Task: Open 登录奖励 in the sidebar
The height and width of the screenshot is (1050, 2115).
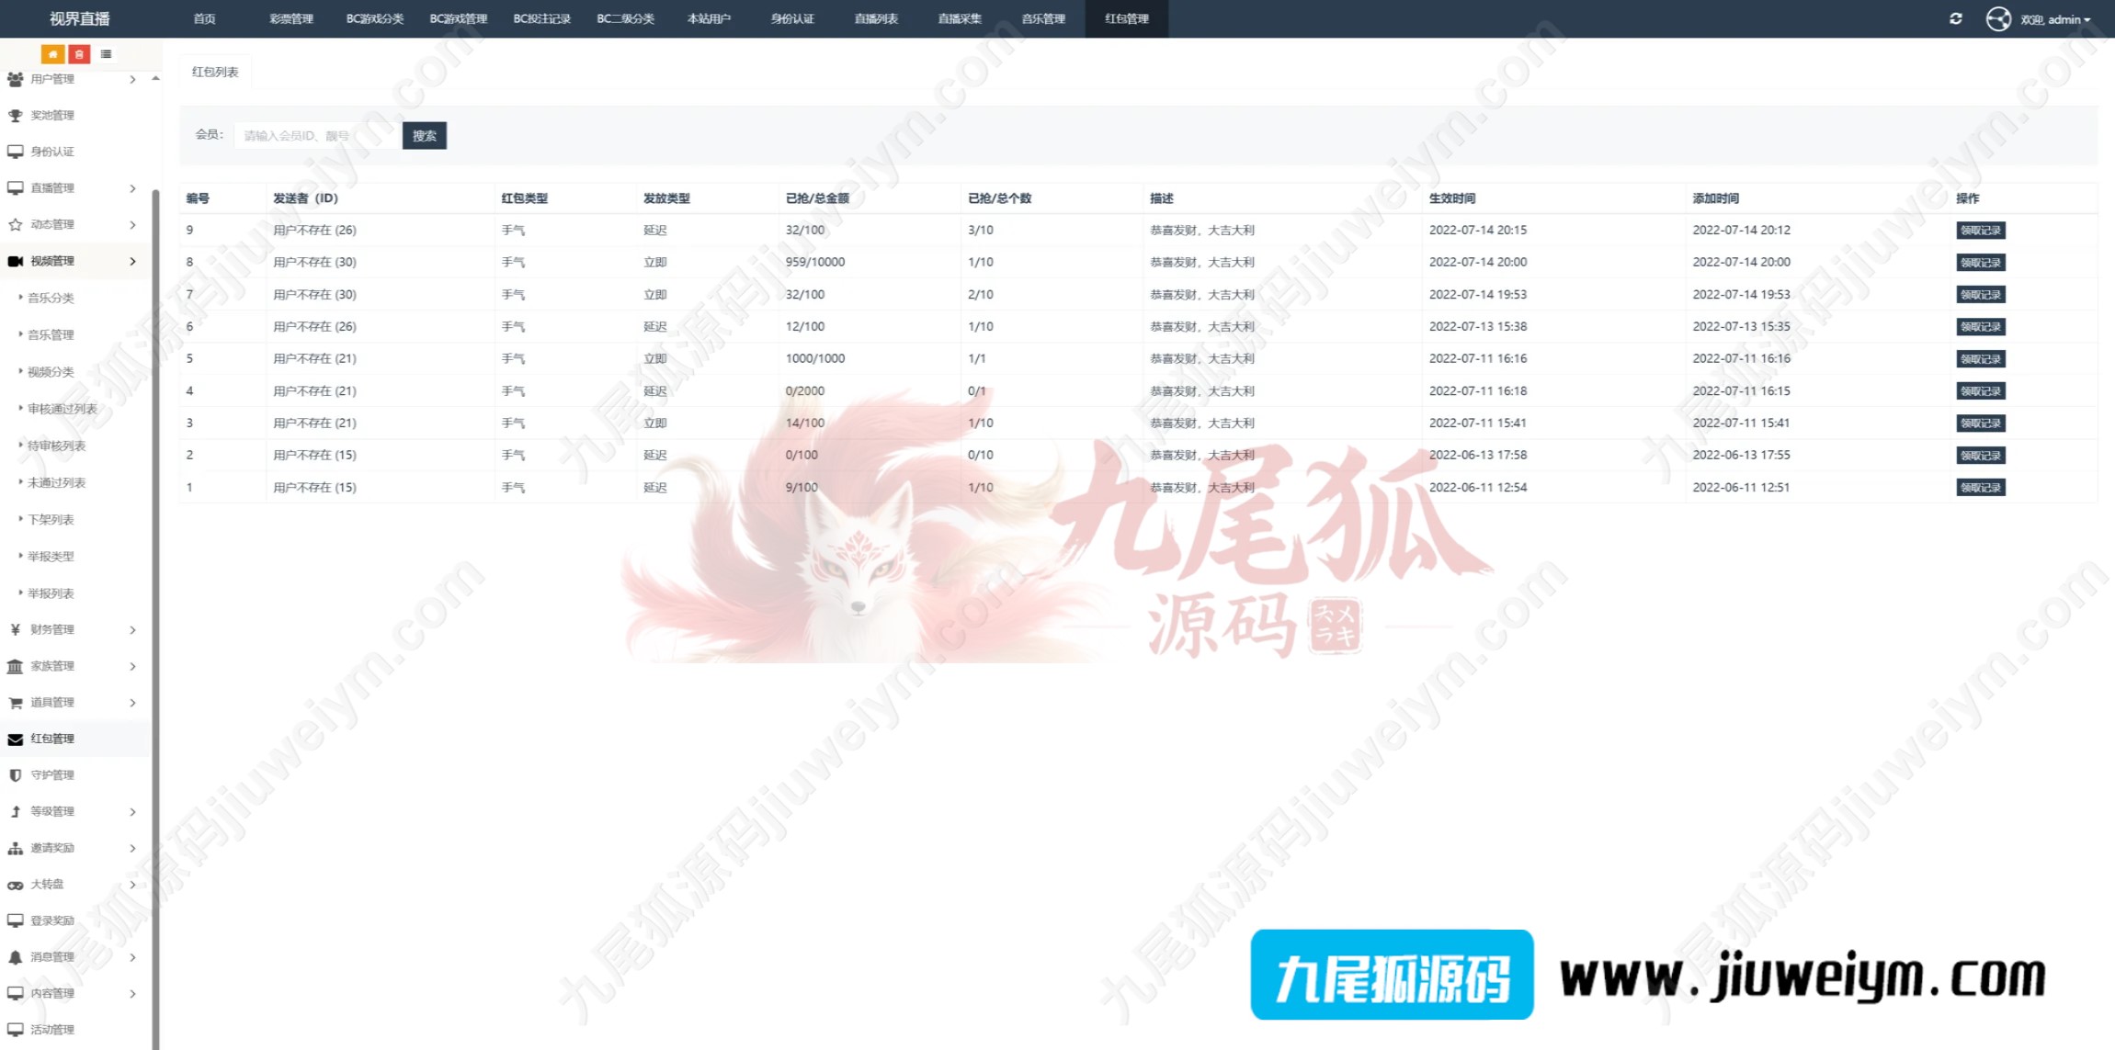Action: click(x=52, y=920)
